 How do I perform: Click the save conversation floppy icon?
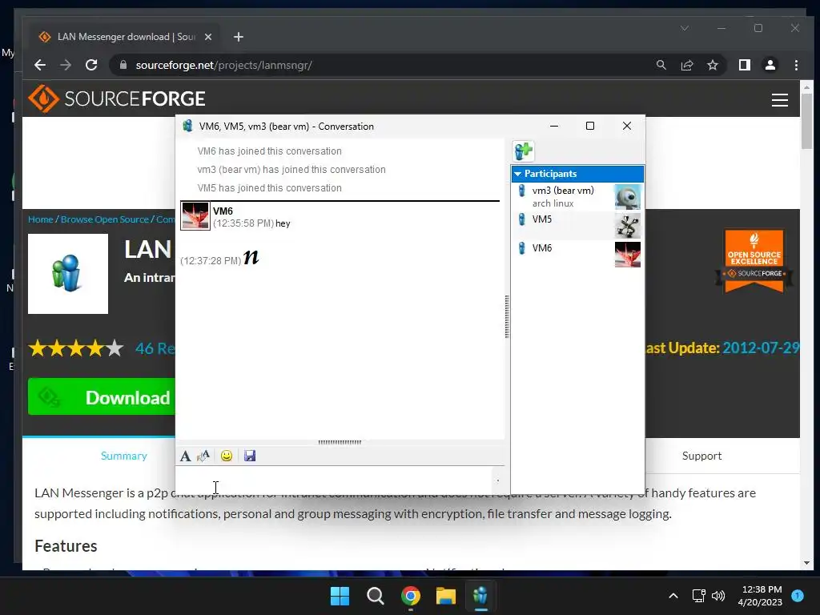coord(250,456)
